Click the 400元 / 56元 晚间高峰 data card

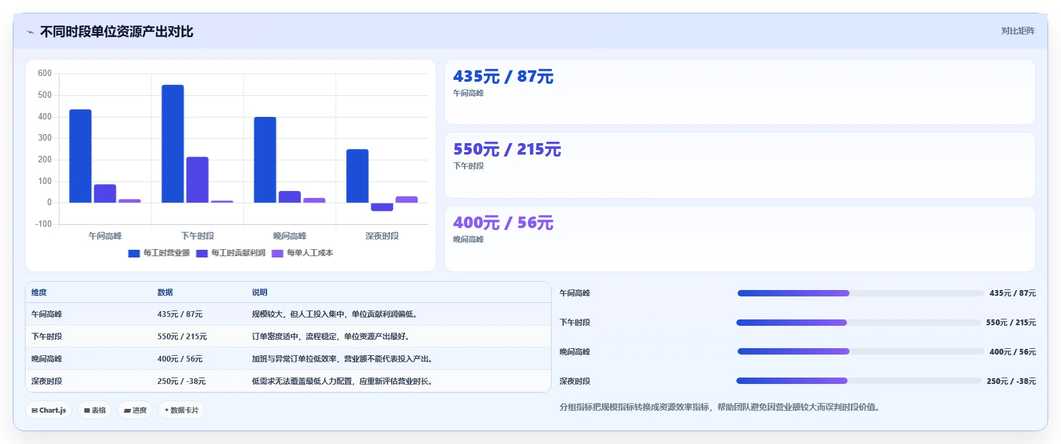point(740,238)
